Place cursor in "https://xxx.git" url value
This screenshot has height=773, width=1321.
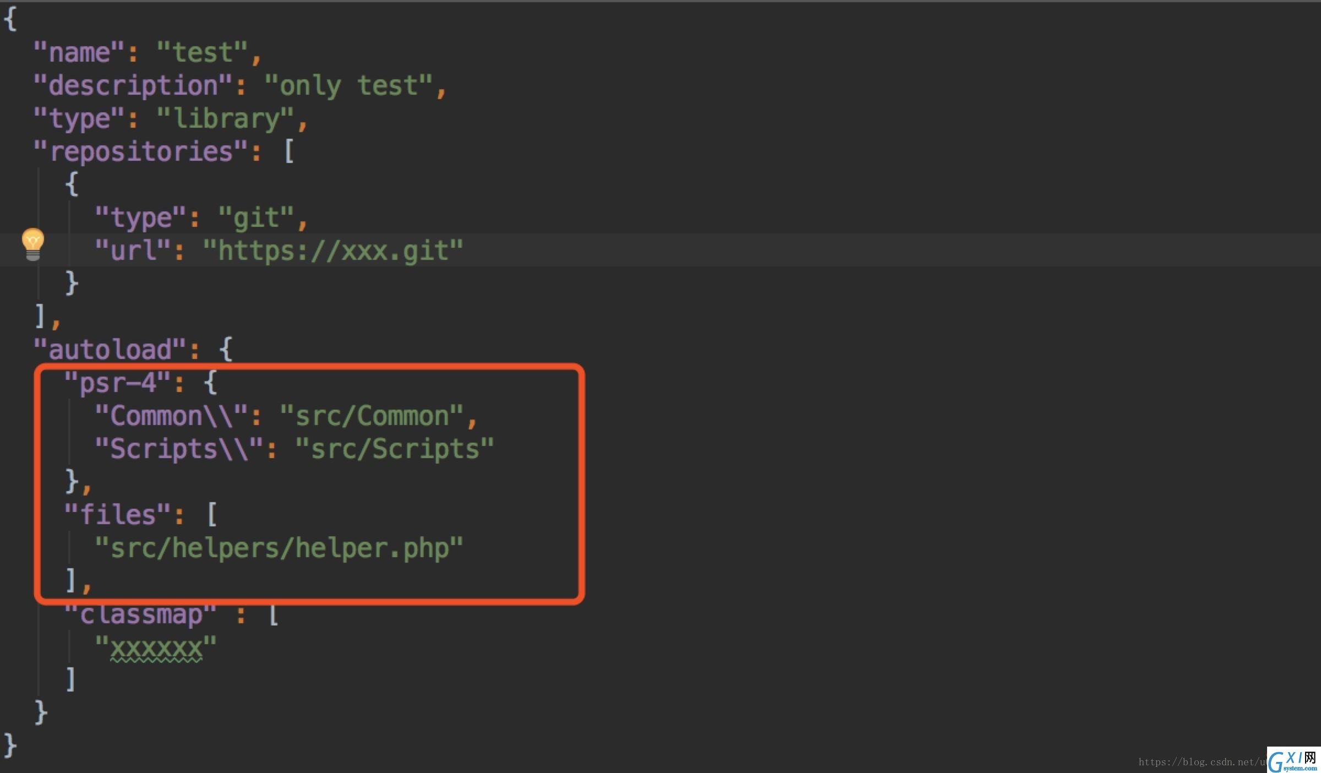pyautogui.click(x=333, y=251)
